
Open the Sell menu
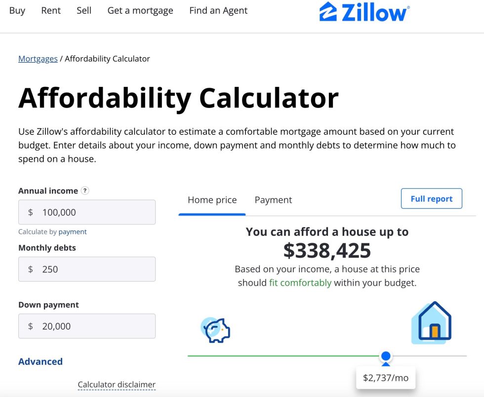click(x=84, y=10)
